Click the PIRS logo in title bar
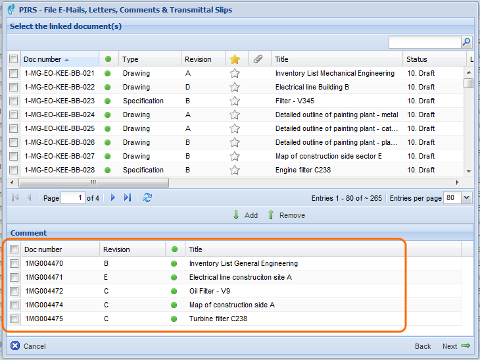This screenshot has height=360, width=480. (x=11, y=9)
